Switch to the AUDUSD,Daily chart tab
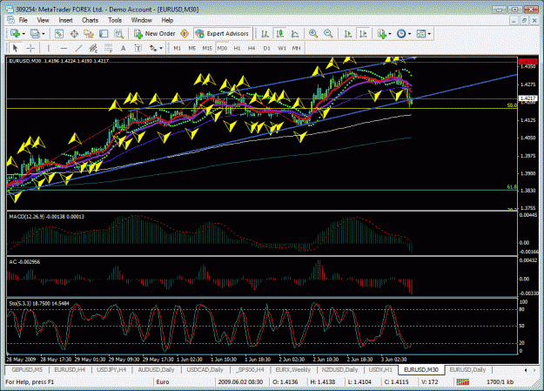This screenshot has width=544, height=391. point(156,370)
